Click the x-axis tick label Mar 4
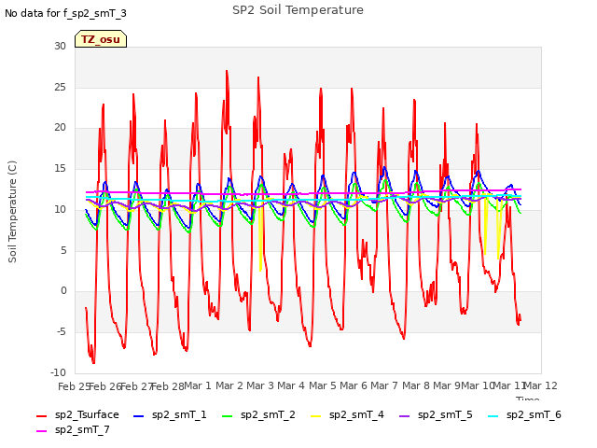597x448 pixels. click(x=291, y=385)
